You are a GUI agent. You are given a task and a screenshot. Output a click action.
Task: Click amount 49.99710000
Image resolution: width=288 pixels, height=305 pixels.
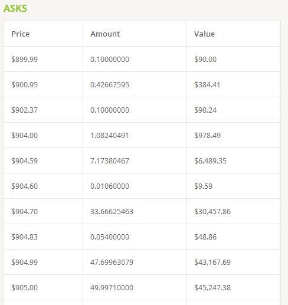point(112,287)
